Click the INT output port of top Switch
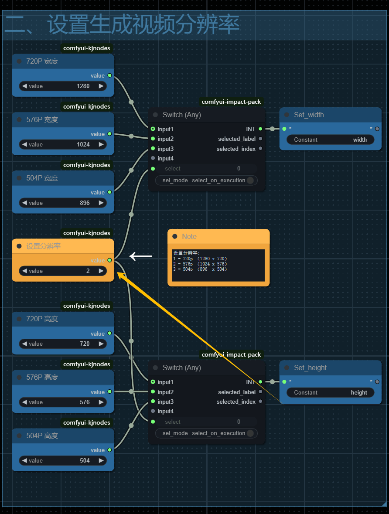The height and width of the screenshot is (514, 389). click(260, 129)
